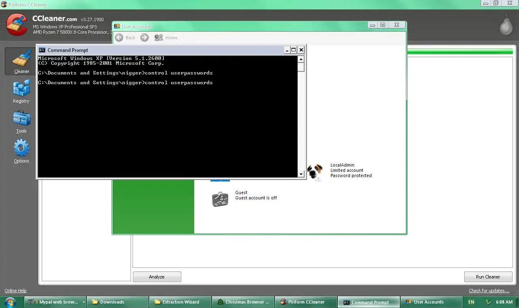The height and width of the screenshot is (308, 519).
Task: Switch to Christmas Browser taskbar button
Action: (244, 302)
